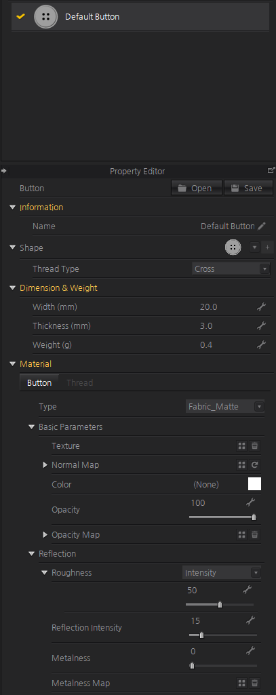The image size is (276, 695).
Task: Open a button file
Action: coord(197,188)
